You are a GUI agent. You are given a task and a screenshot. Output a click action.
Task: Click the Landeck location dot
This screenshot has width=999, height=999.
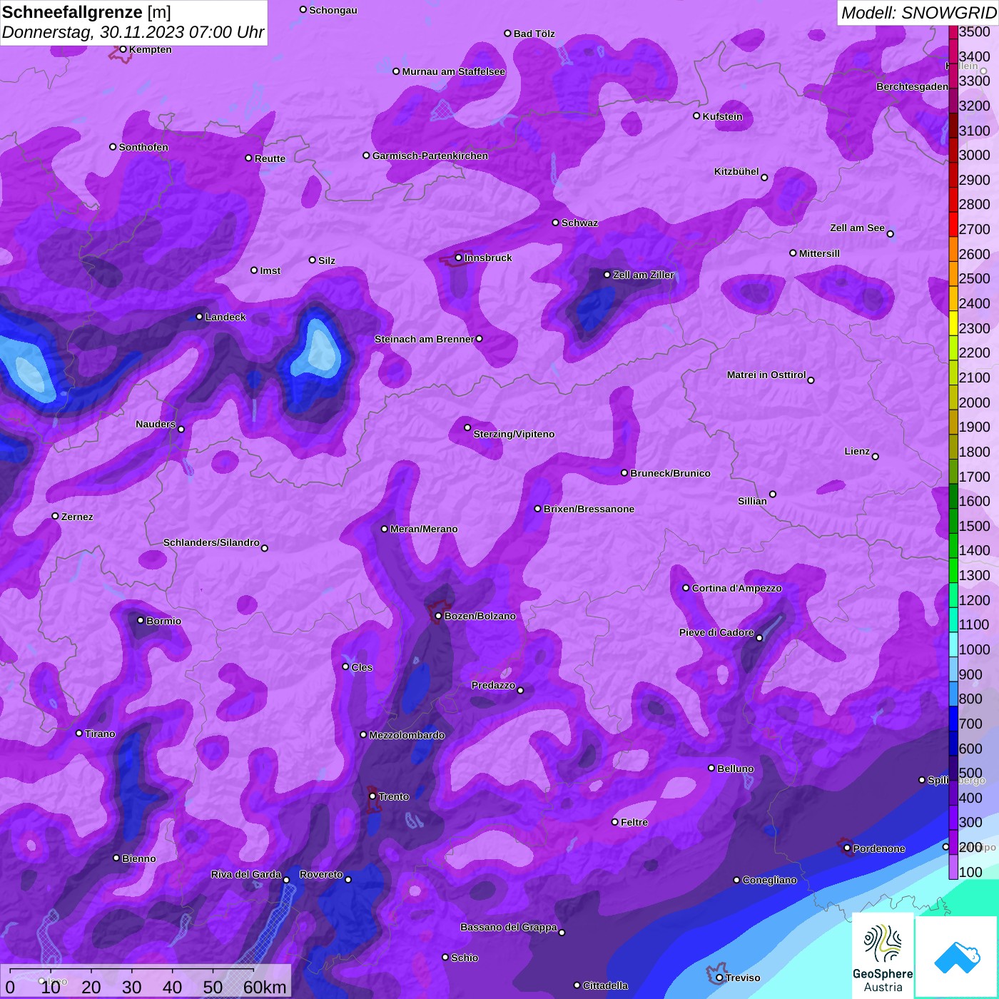pyautogui.click(x=199, y=317)
